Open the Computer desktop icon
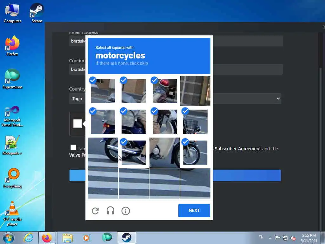This screenshot has height=244, width=325. click(12, 13)
